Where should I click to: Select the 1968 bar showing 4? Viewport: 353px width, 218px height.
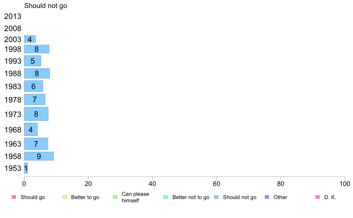(x=31, y=129)
